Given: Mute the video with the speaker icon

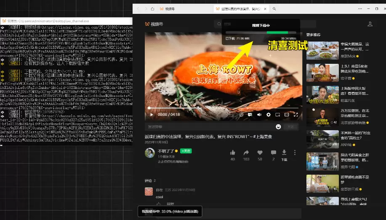Looking at the screenshot, I should tap(259, 115).
